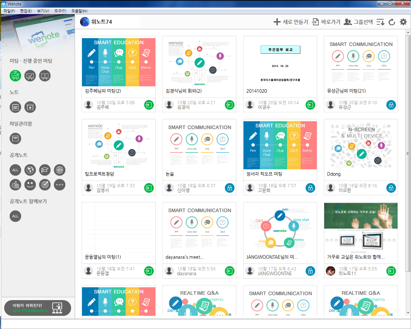
Task: Enter 거꾸로 교실 note via green enter icon
Action: pos(391,271)
